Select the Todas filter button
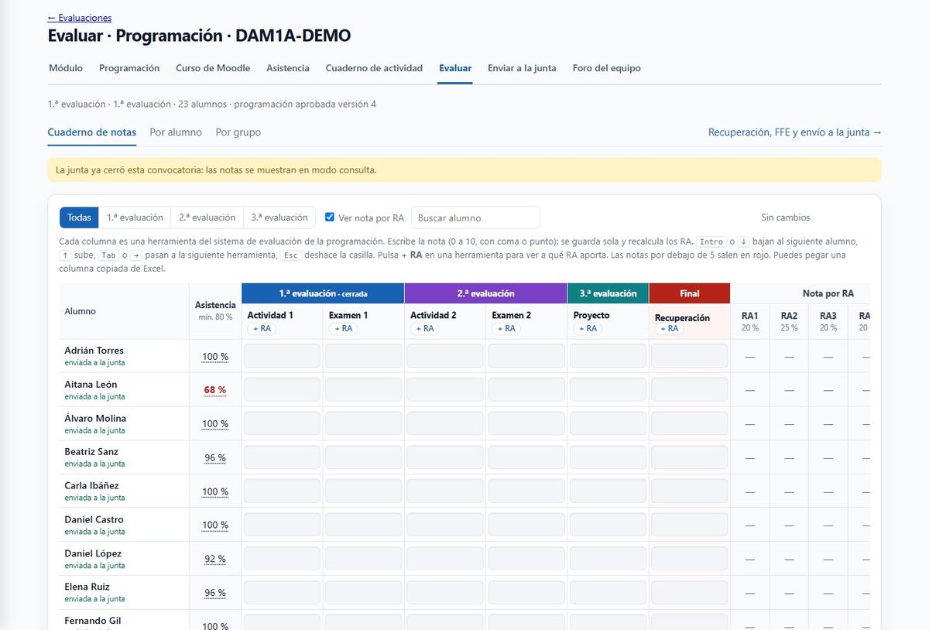Viewport: 929px width, 630px height. pos(79,217)
